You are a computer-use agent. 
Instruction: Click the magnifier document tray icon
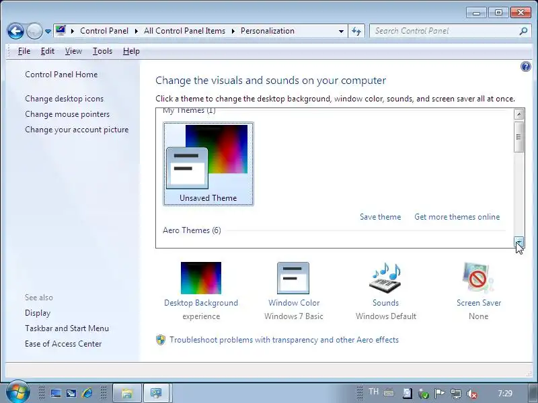(x=408, y=394)
